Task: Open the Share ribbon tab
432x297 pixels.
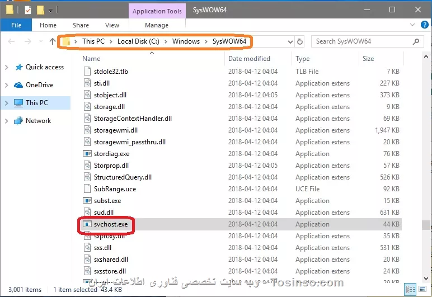Action: (x=81, y=25)
